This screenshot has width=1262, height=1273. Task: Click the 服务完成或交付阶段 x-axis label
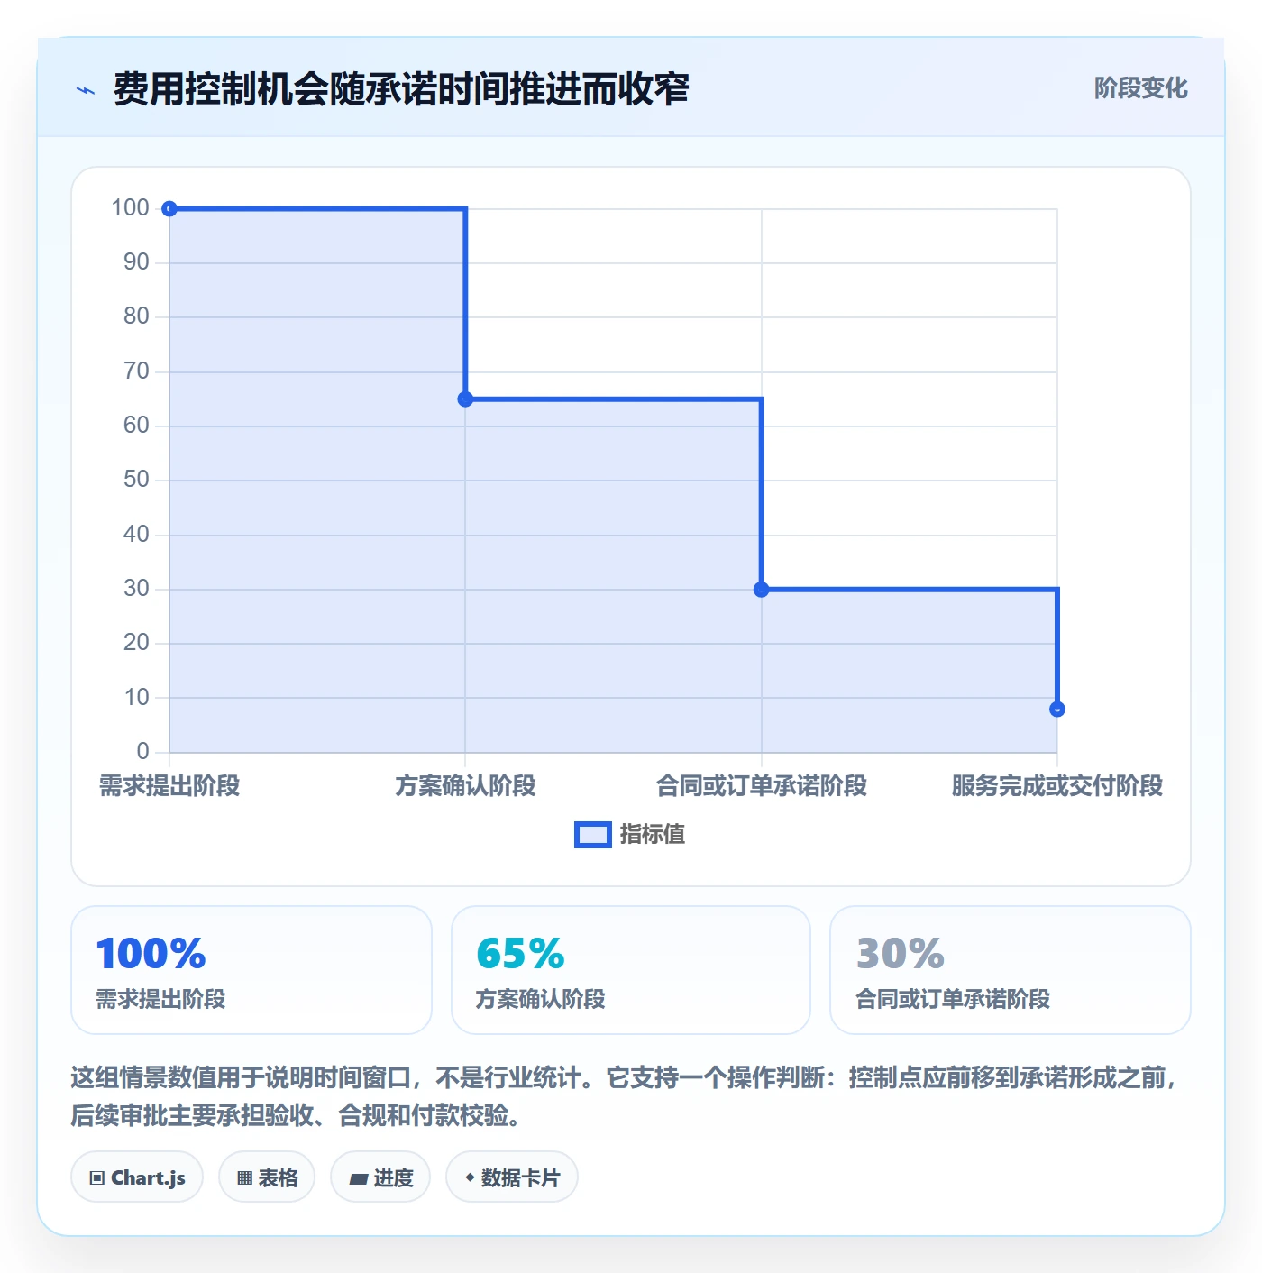1057,786
